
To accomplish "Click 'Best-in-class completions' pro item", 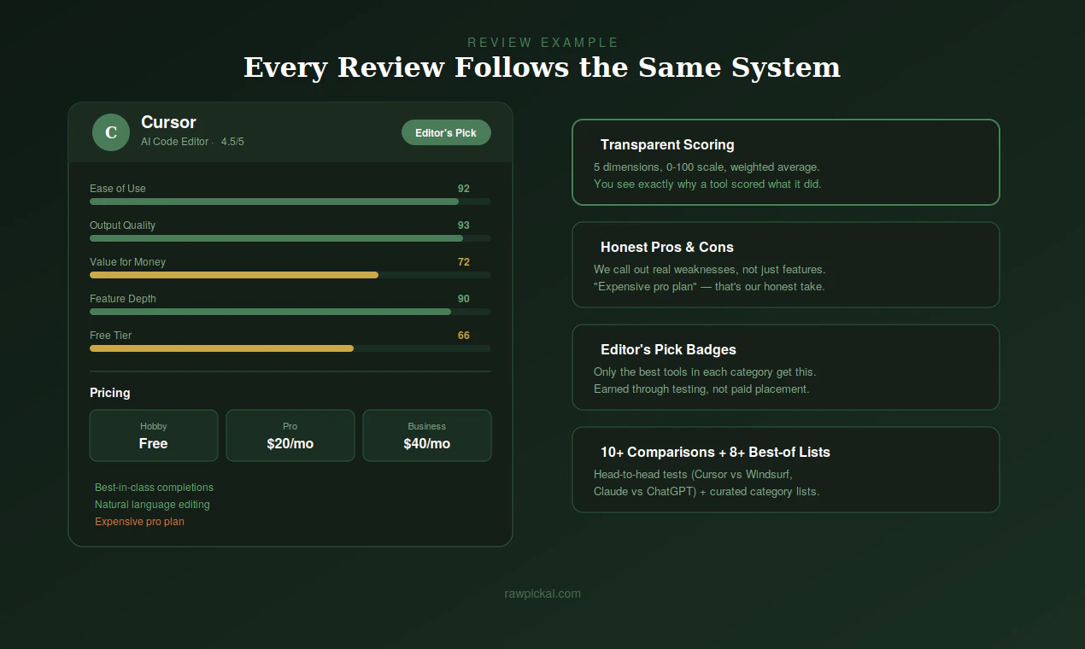I will (x=154, y=488).
